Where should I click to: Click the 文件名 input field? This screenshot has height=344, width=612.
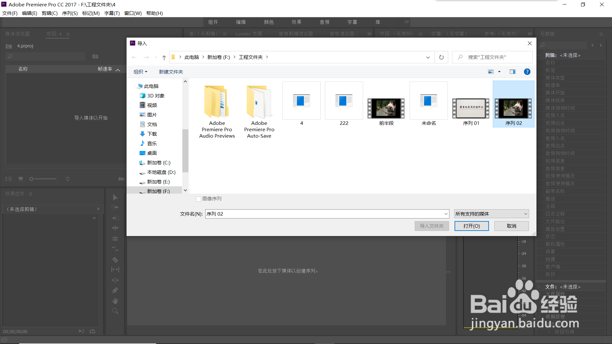click(x=324, y=214)
